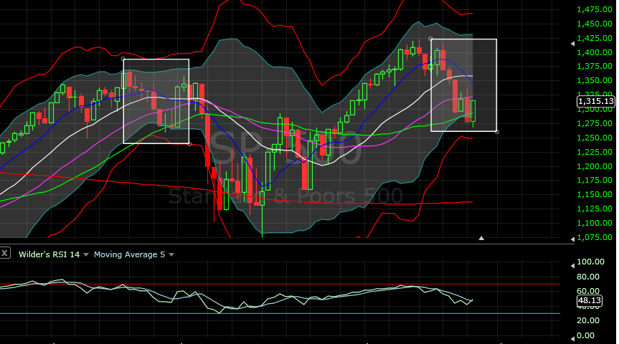Click the 80.00 RSI axis label

click(x=588, y=277)
